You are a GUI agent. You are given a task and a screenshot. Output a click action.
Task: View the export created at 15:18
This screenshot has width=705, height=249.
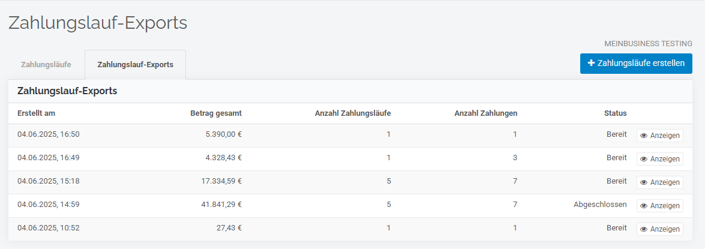659,182
